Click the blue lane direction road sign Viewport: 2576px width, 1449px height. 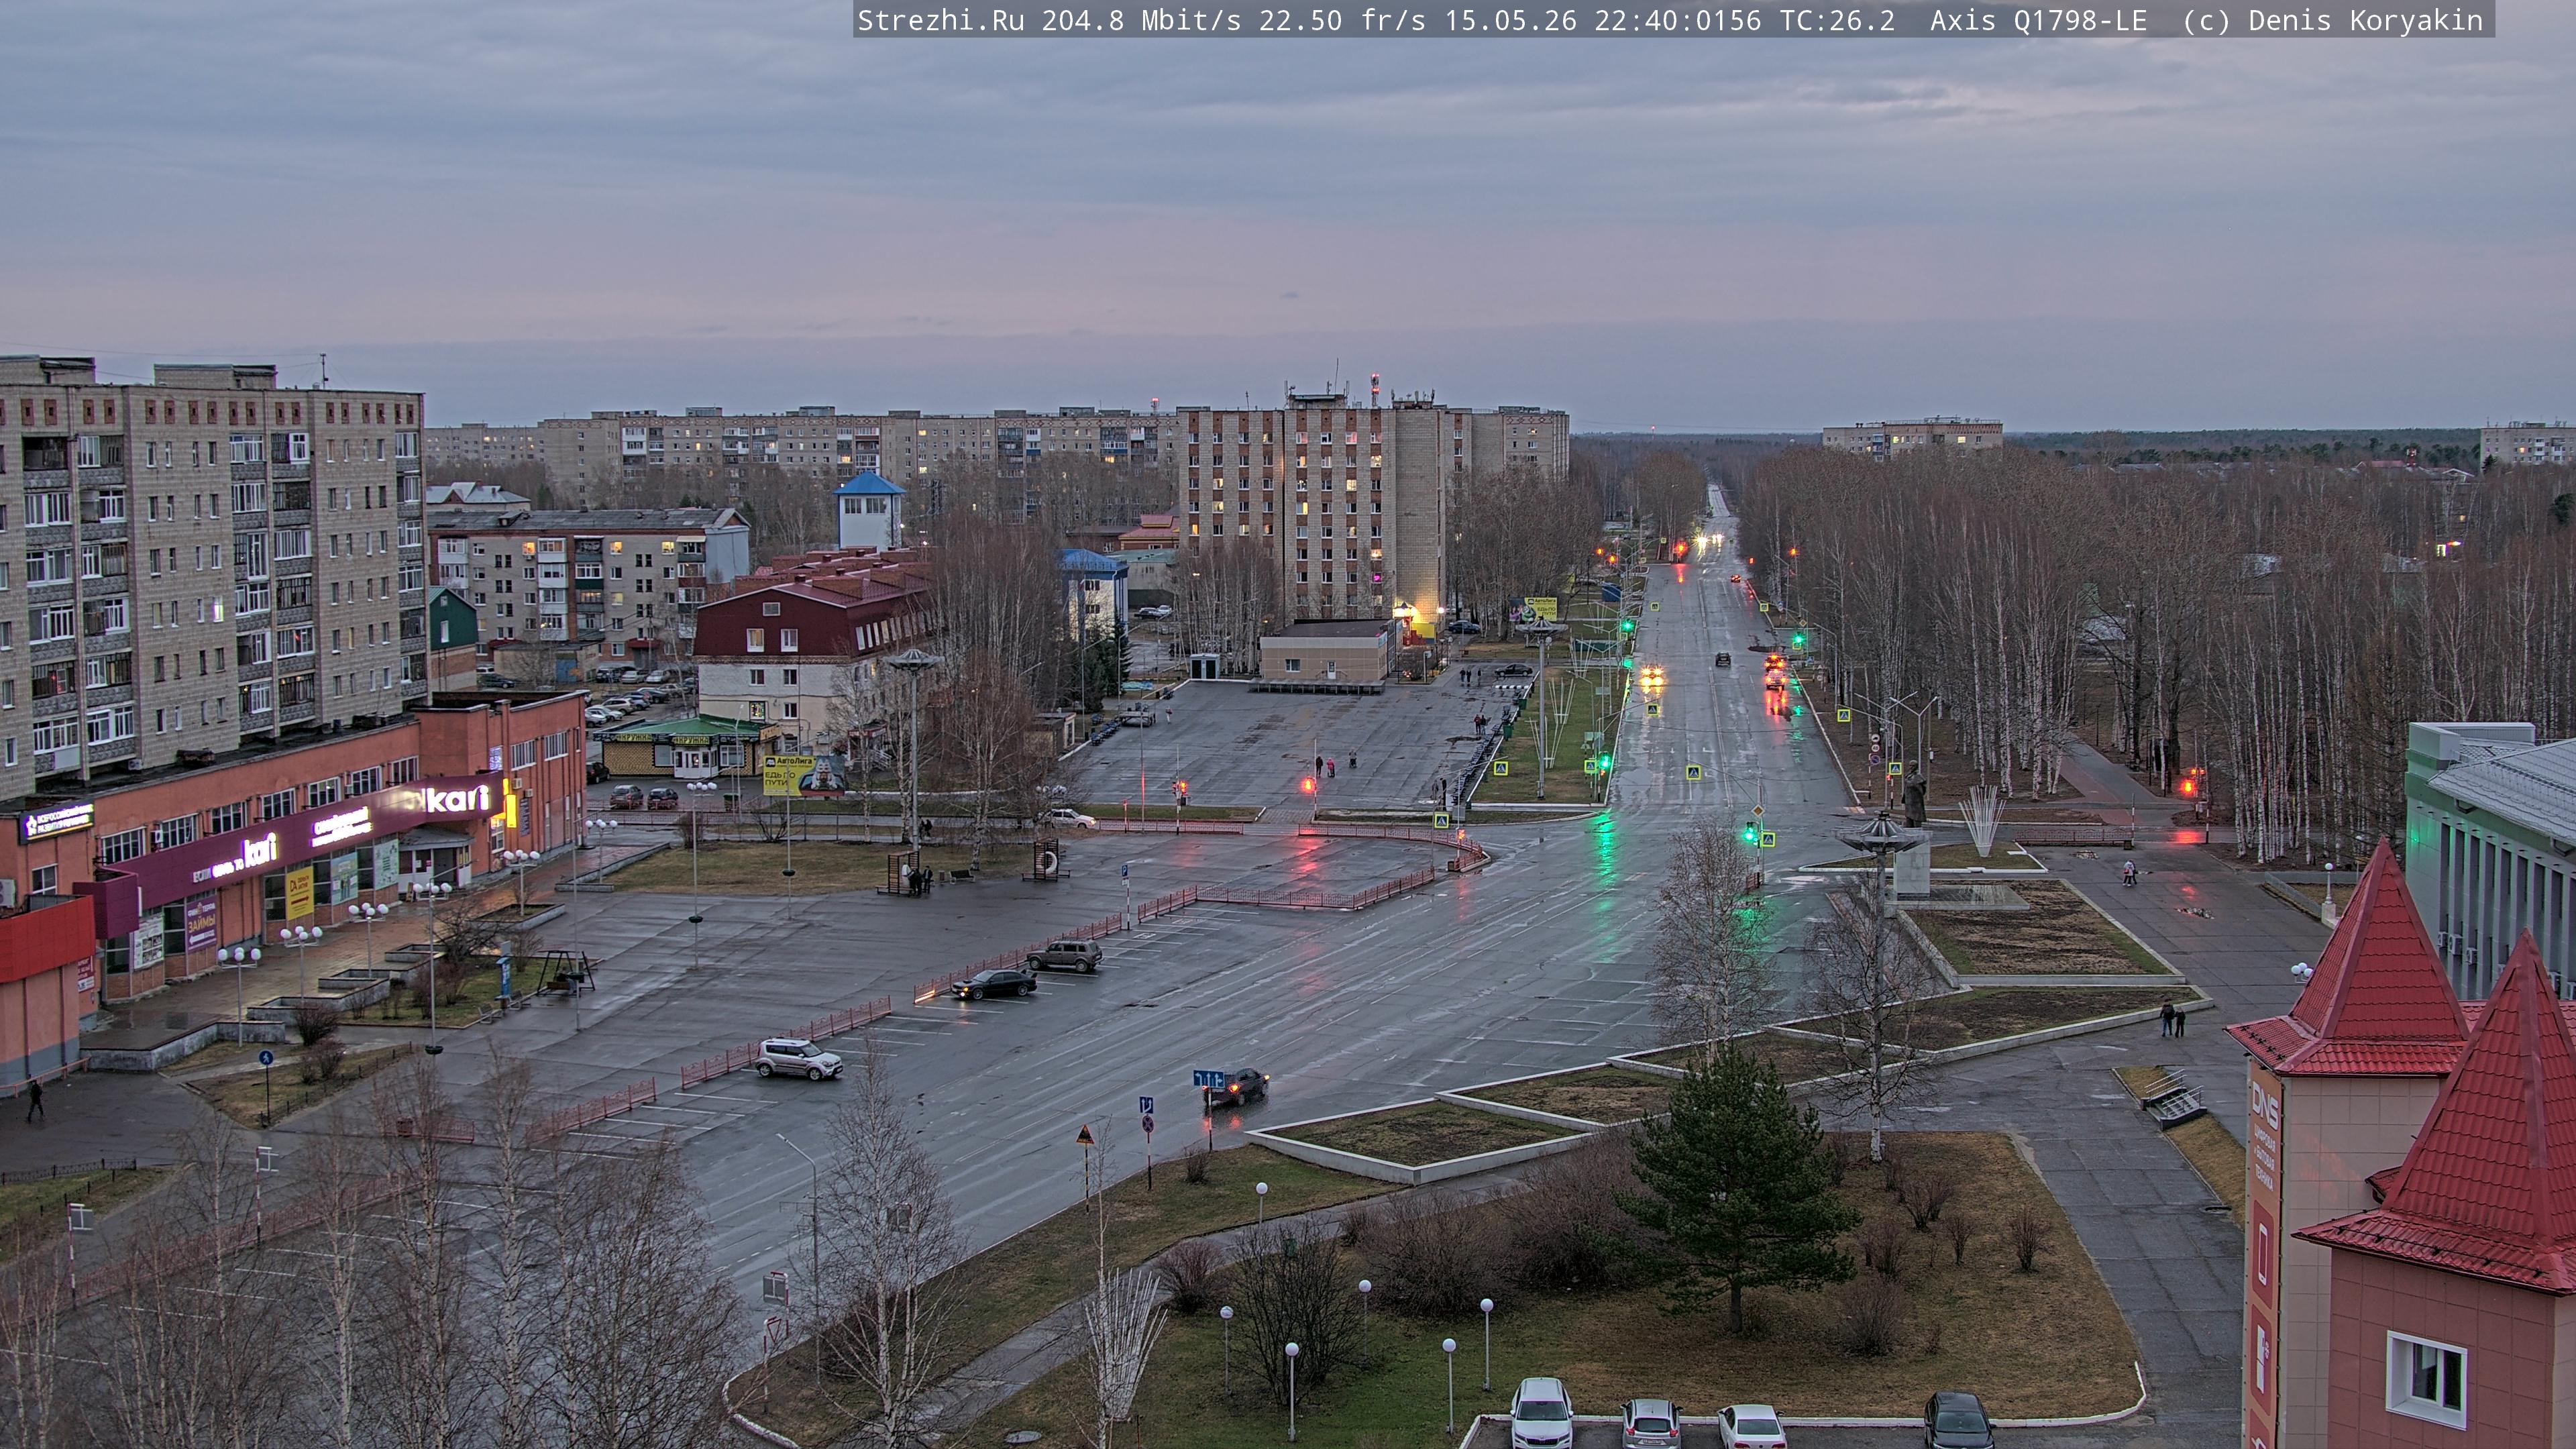1208,1079
